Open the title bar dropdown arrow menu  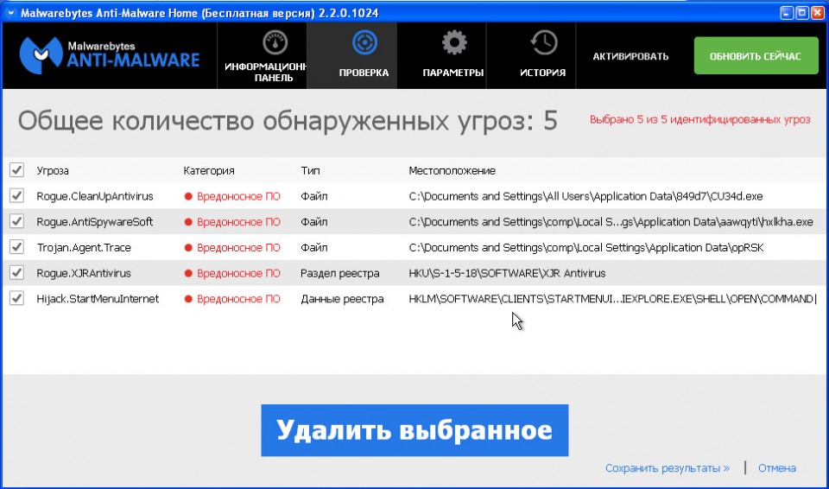pos(11,13)
